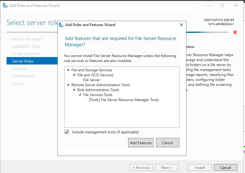Select File and Storage Services text
Viewport: 245px width, 173px height.
click(91, 70)
